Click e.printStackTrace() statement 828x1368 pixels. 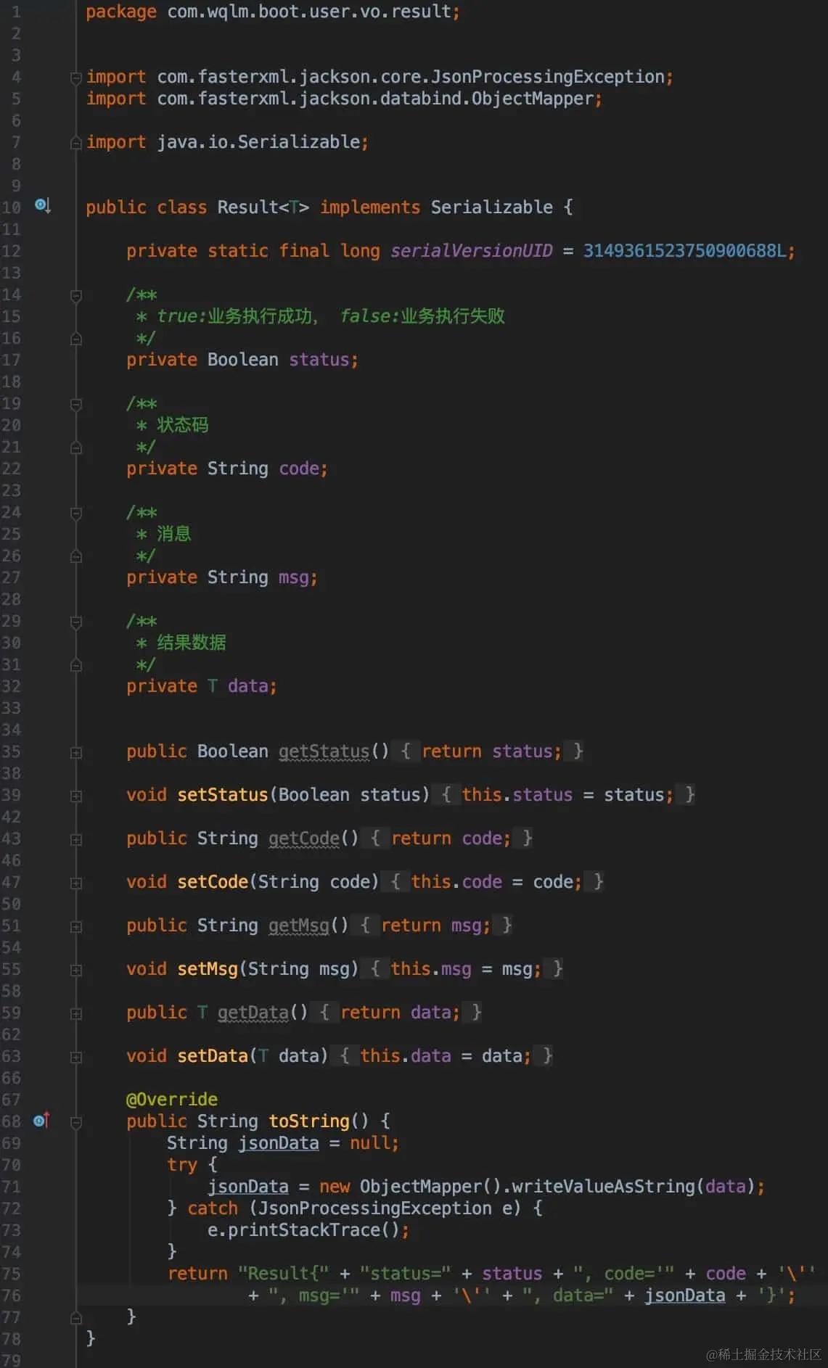pyautogui.click(x=308, y=1230)
